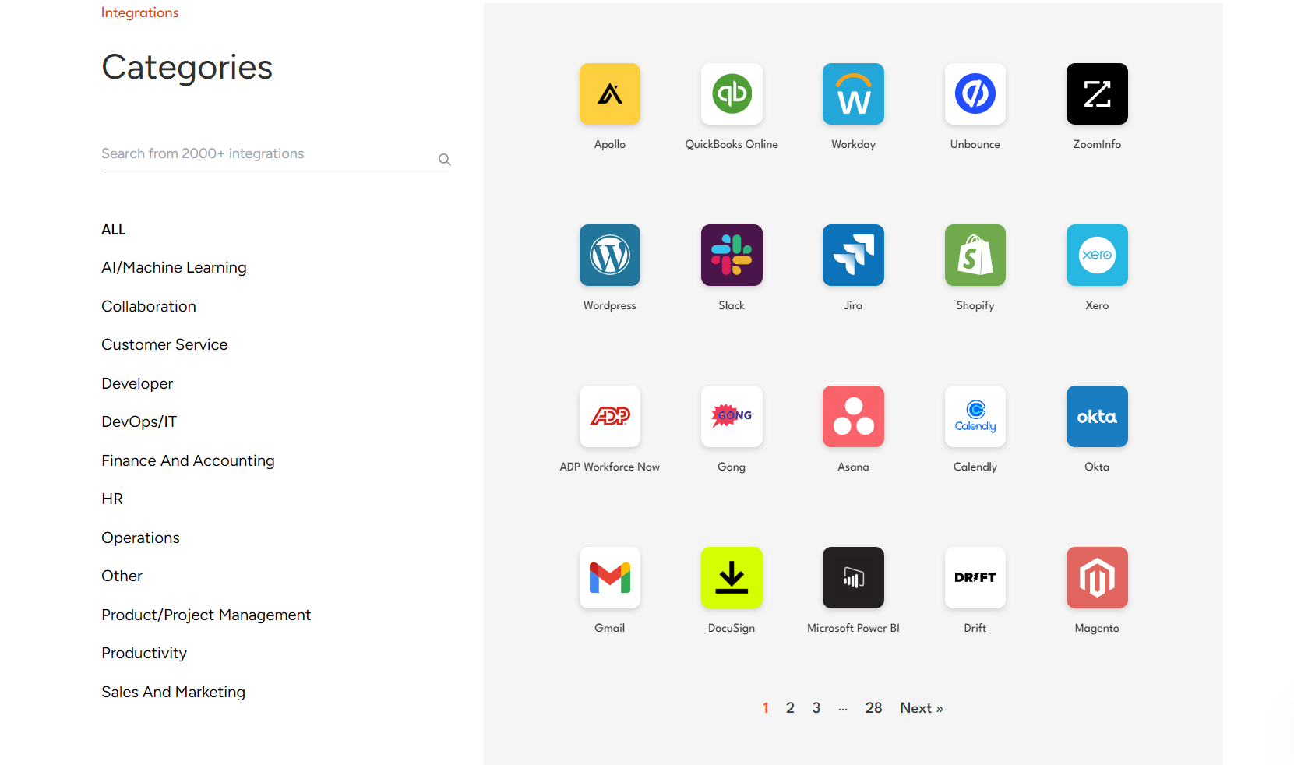This screenshot has width=1294, height=765.
Task: Show Developer category integrations
Action: (x=137, y=383)
